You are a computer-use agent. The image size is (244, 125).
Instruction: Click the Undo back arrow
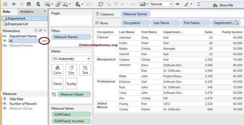coord(14,4)
